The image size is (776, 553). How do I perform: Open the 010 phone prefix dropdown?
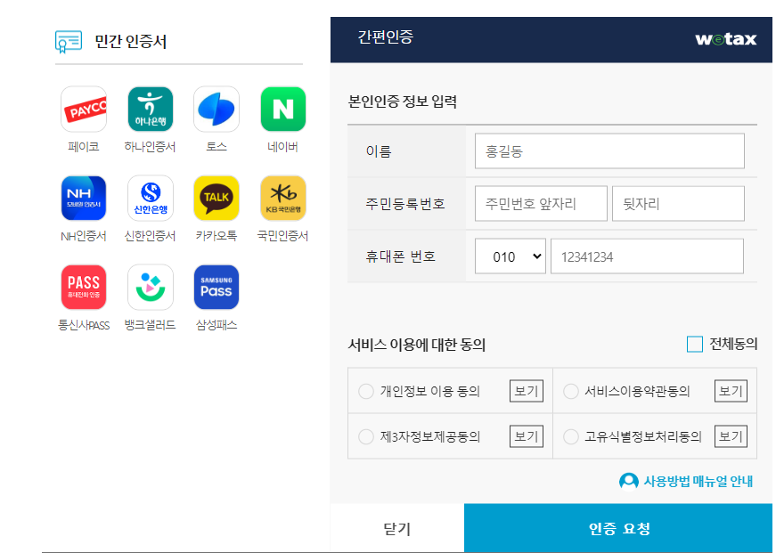511,256
